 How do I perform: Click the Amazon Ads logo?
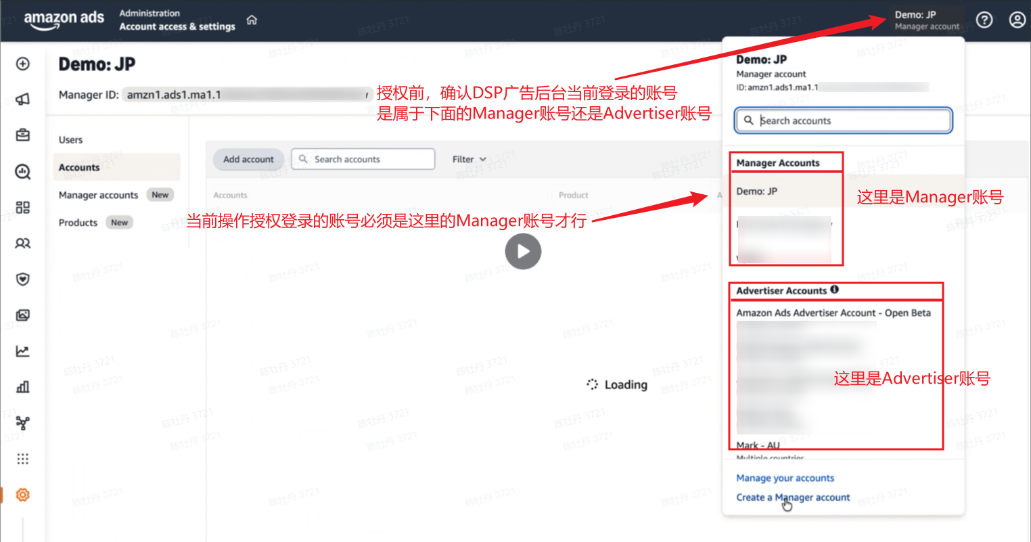64,20
